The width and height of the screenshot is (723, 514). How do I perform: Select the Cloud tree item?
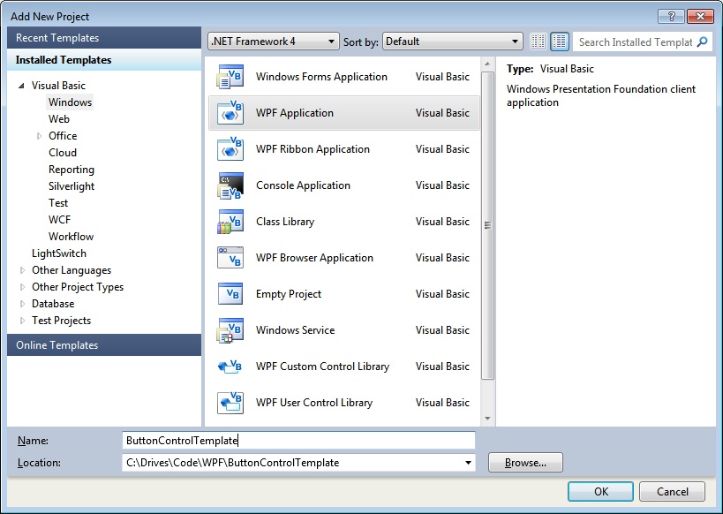[63, 153]
